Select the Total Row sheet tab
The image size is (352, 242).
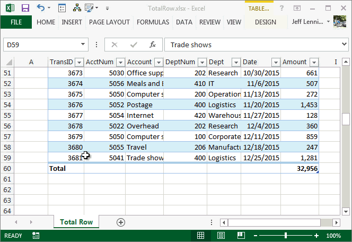tap(76, 222)
